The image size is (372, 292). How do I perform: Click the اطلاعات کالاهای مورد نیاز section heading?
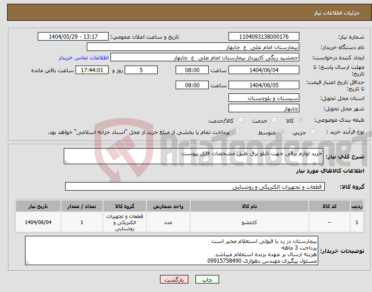pos(330,171)
